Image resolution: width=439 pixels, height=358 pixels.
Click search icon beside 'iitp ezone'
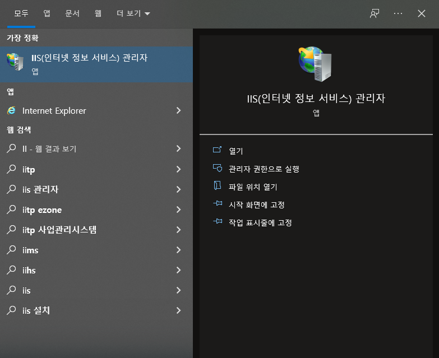coord(11,210)
